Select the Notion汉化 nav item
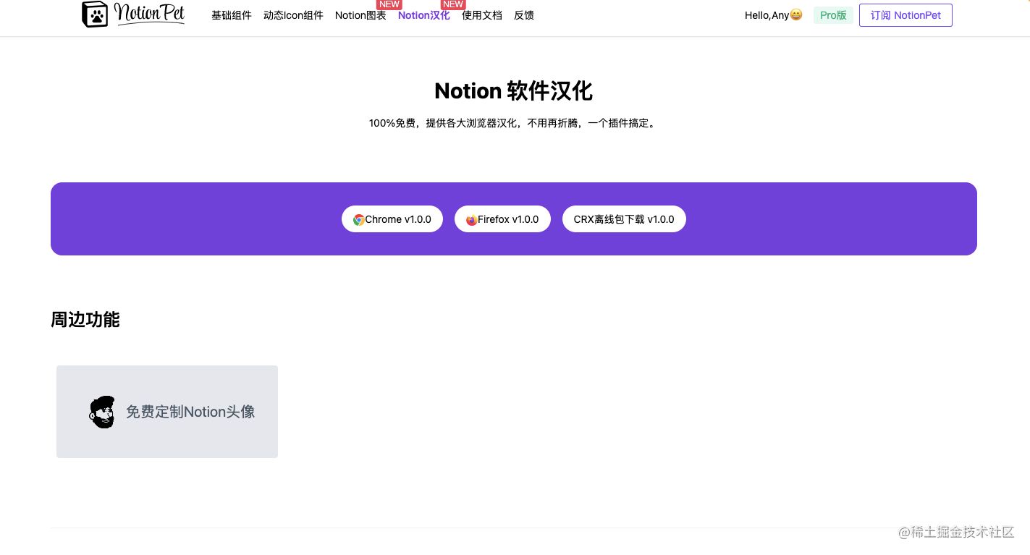 (x=424, y=15)
